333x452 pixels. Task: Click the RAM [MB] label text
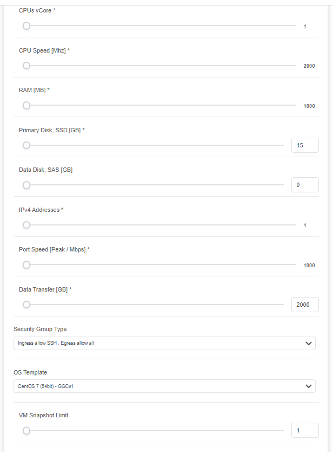point(34,90)
